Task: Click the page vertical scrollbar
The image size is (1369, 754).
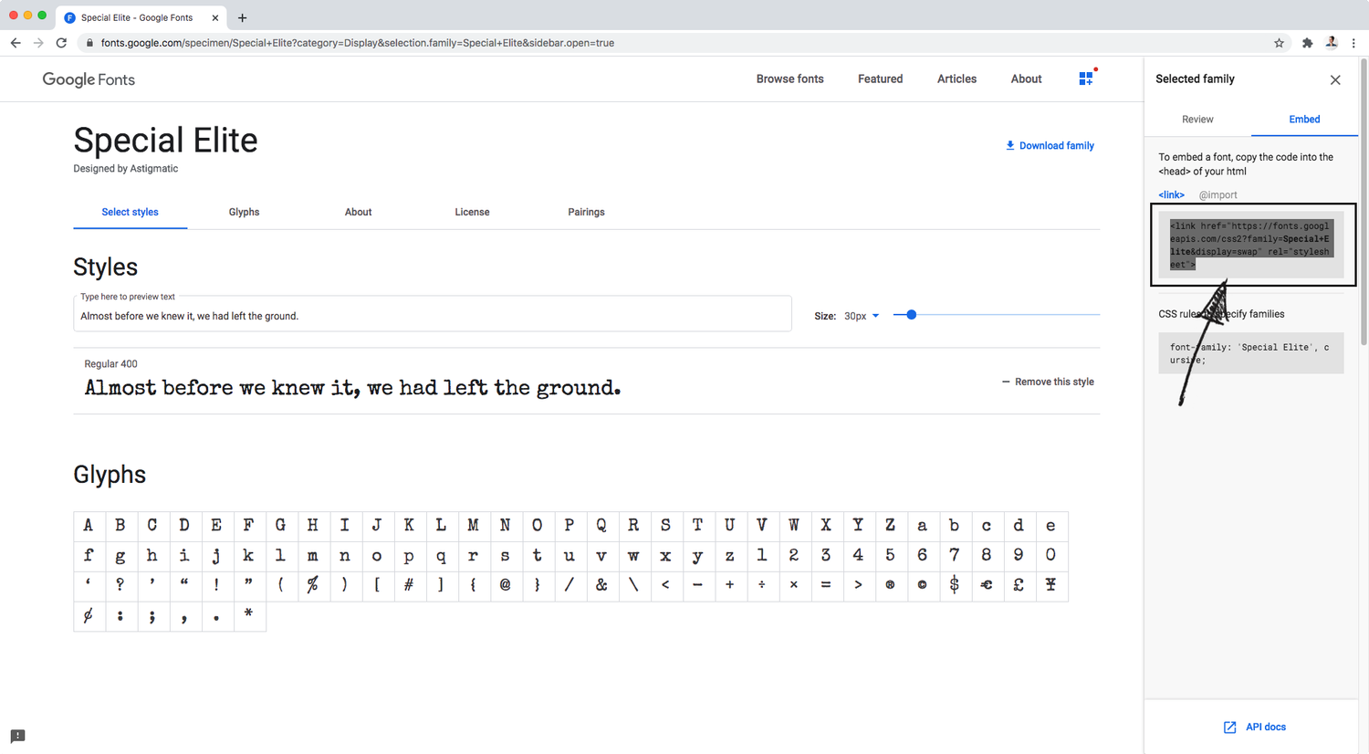Action: click(x=1364, y=201)
